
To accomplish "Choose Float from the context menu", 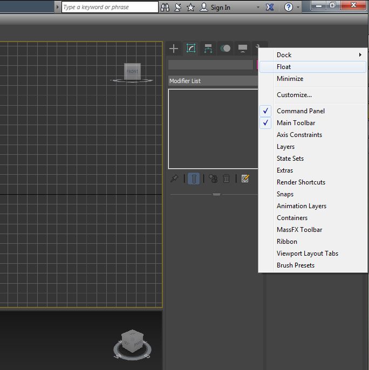I will (284, 67).
